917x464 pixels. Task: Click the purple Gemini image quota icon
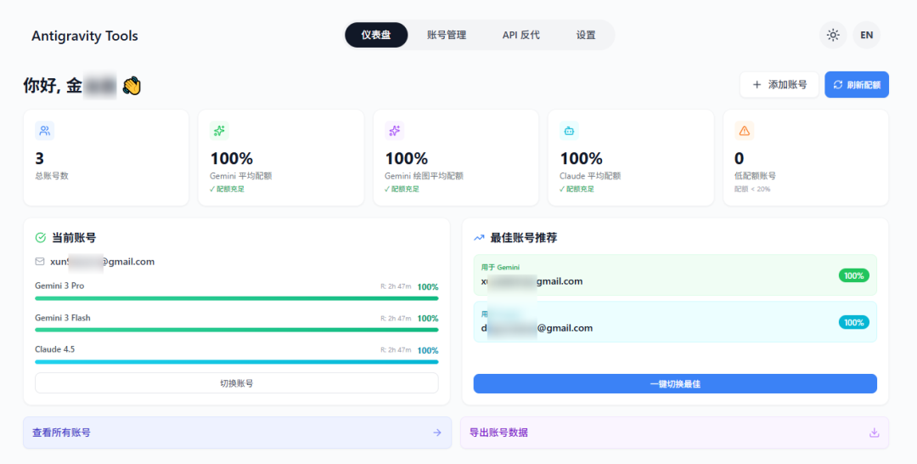[x=394, y=131]
